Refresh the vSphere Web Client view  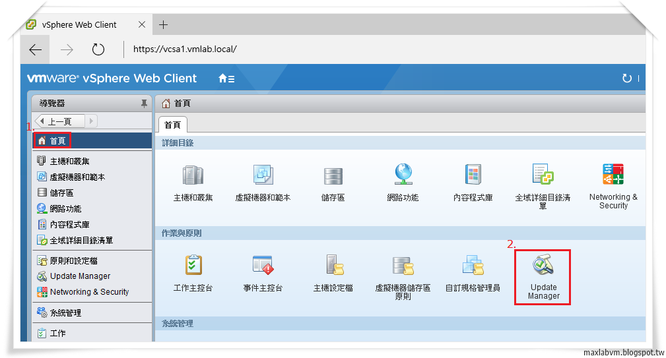[627, 78]
